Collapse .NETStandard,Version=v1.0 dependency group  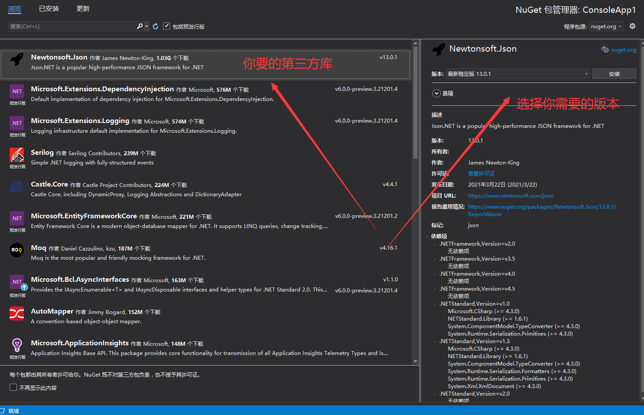(436, 304)
